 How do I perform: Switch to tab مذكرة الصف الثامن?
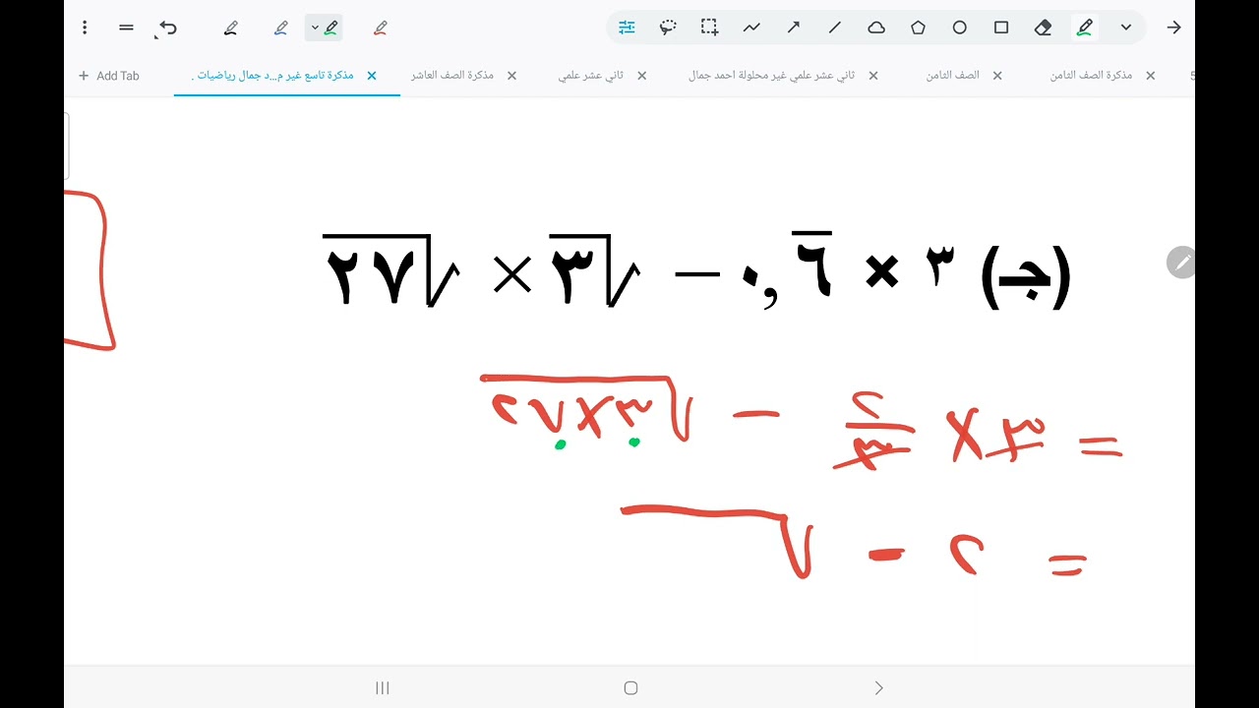[x=1091, y=76]
